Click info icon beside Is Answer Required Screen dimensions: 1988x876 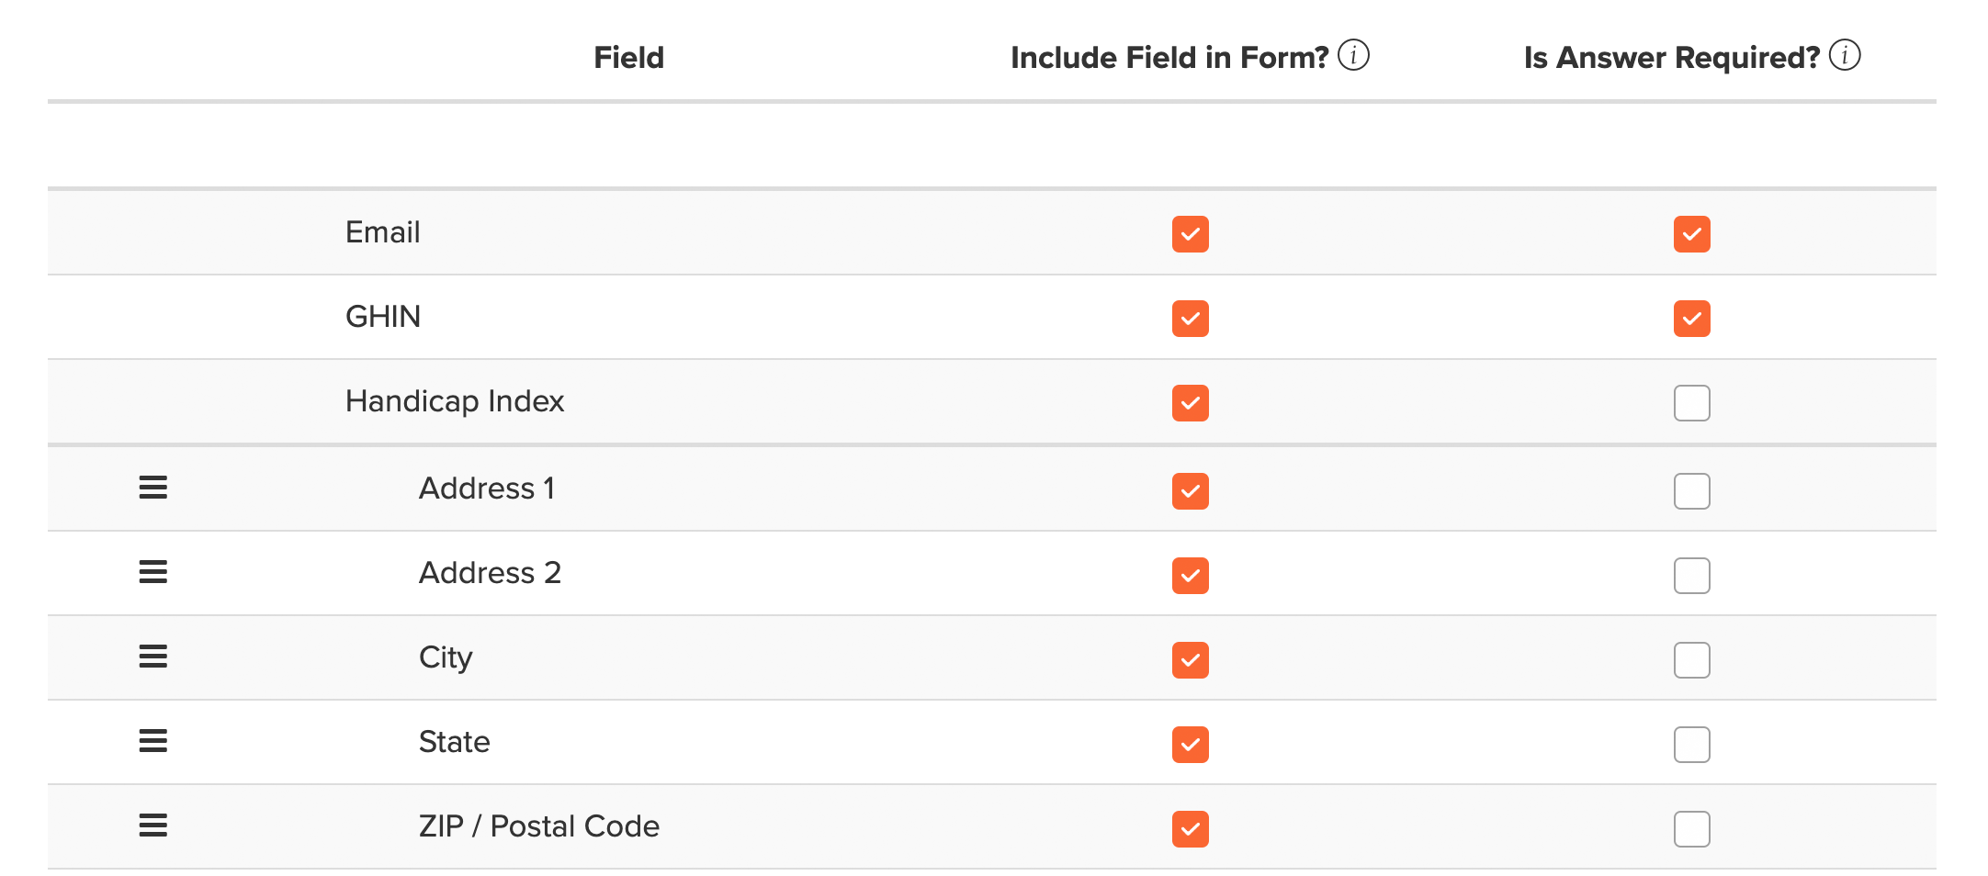click(x=1845, y=56)
